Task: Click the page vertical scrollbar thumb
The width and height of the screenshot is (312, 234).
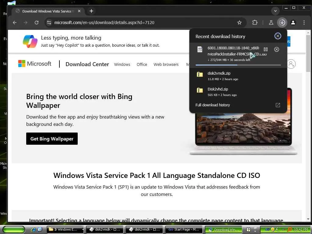Action: [x=308, y=53]
